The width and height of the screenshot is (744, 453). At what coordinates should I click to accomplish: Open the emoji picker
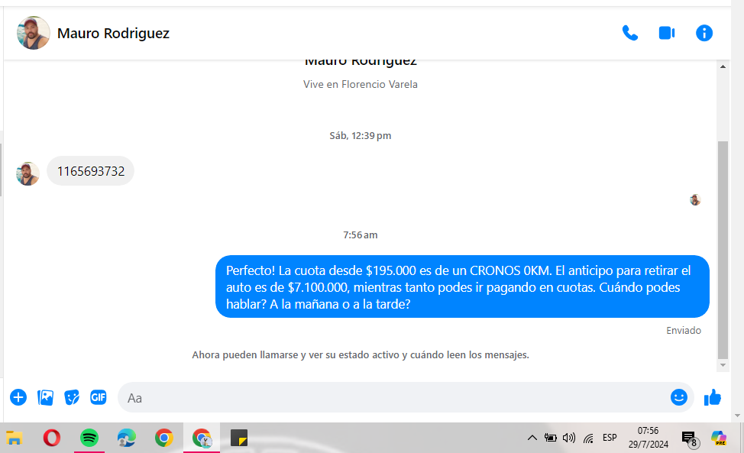678,397
